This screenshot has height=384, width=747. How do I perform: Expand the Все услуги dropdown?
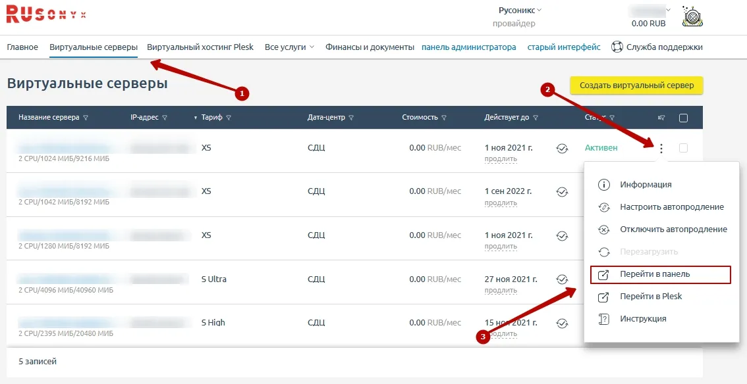click(289, 47)
